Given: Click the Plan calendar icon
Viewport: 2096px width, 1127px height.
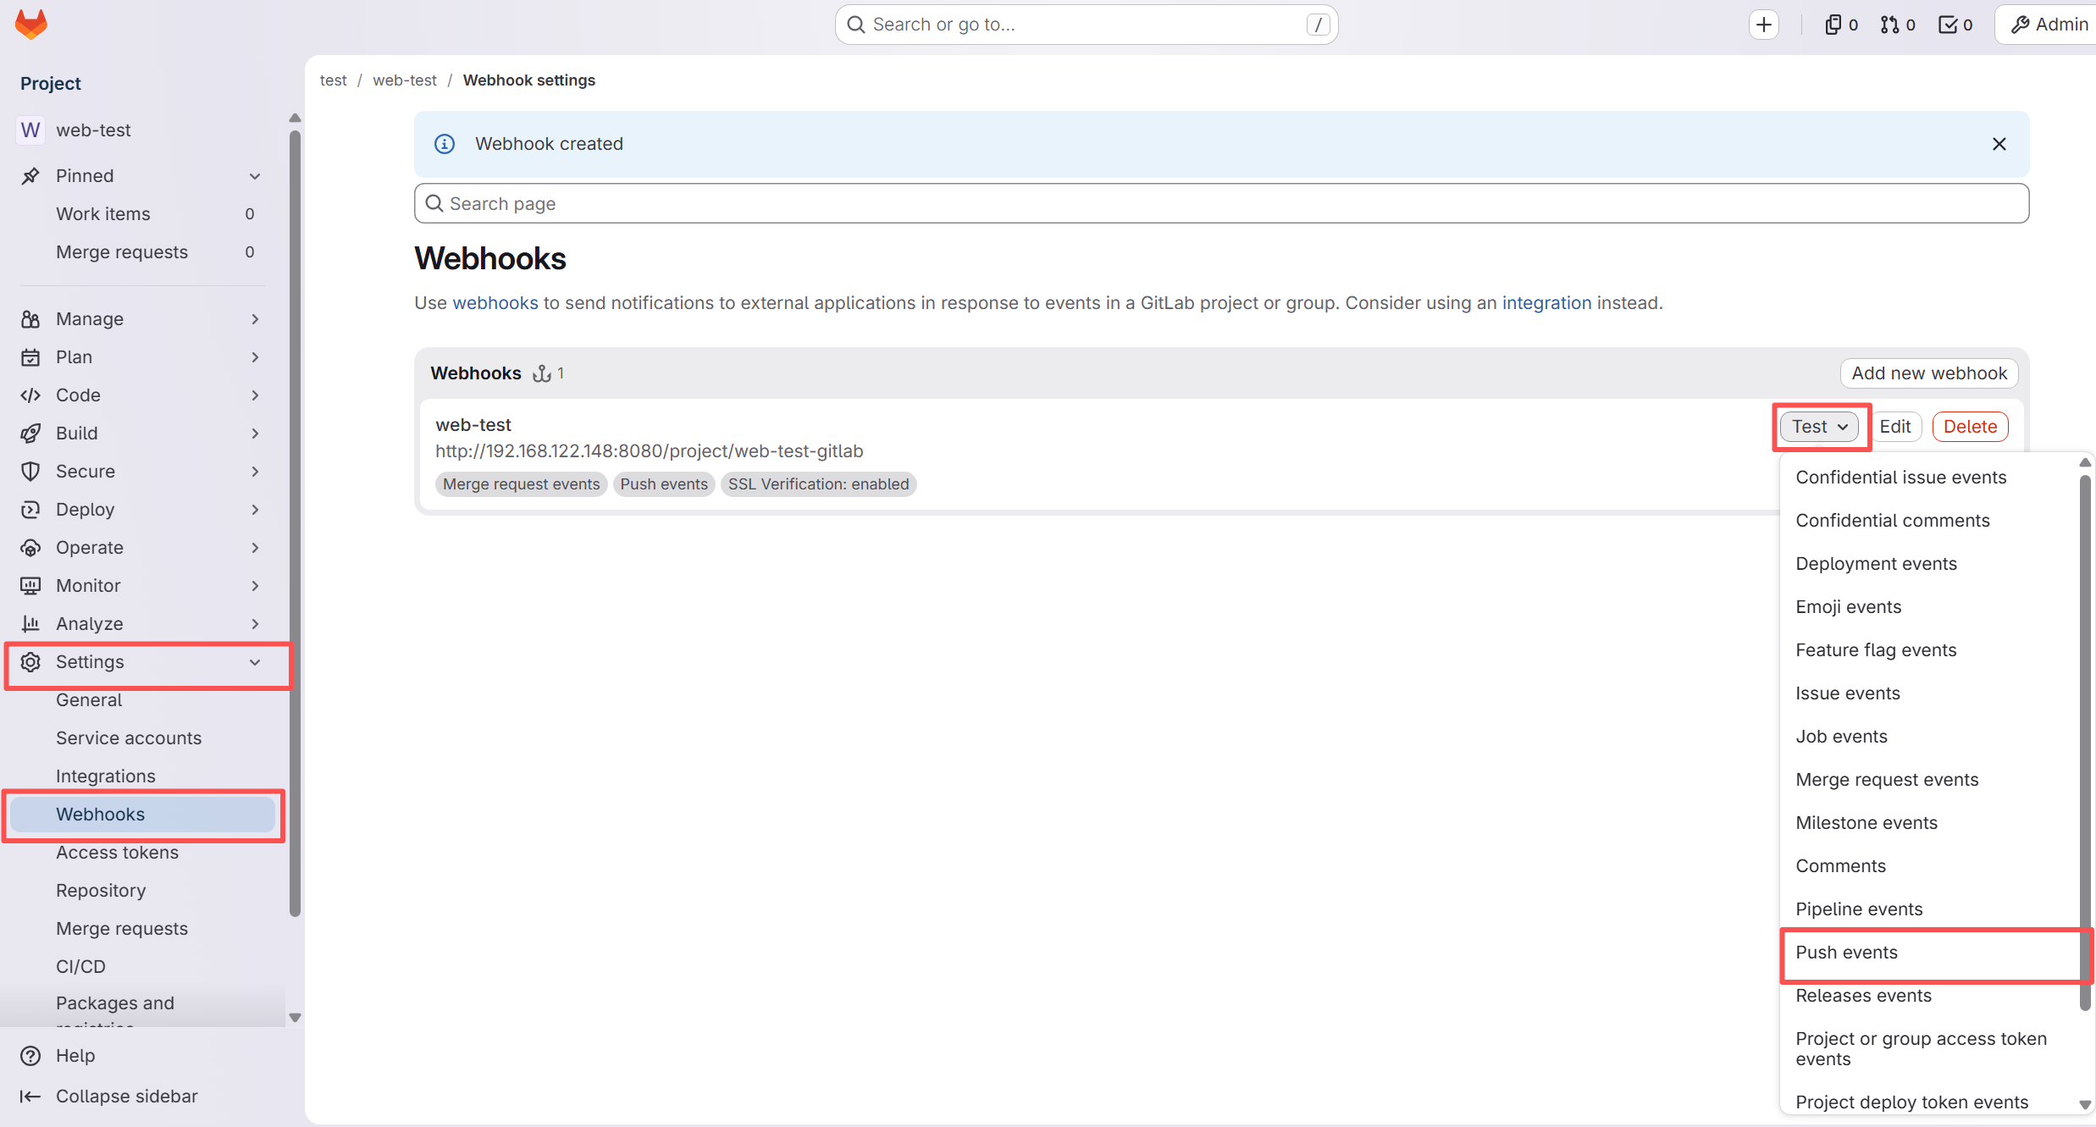Looking at the screenshot, I should click(30, 357).
